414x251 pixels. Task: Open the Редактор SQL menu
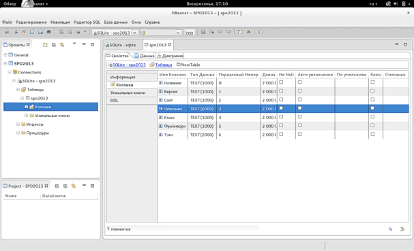tap(87, 22)
